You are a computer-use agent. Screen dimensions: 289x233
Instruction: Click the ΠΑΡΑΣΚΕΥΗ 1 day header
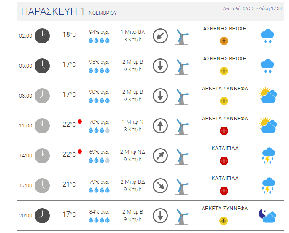tap(53, 11)
